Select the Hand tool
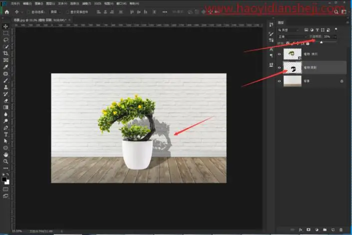352x235 pixels. 5,155
